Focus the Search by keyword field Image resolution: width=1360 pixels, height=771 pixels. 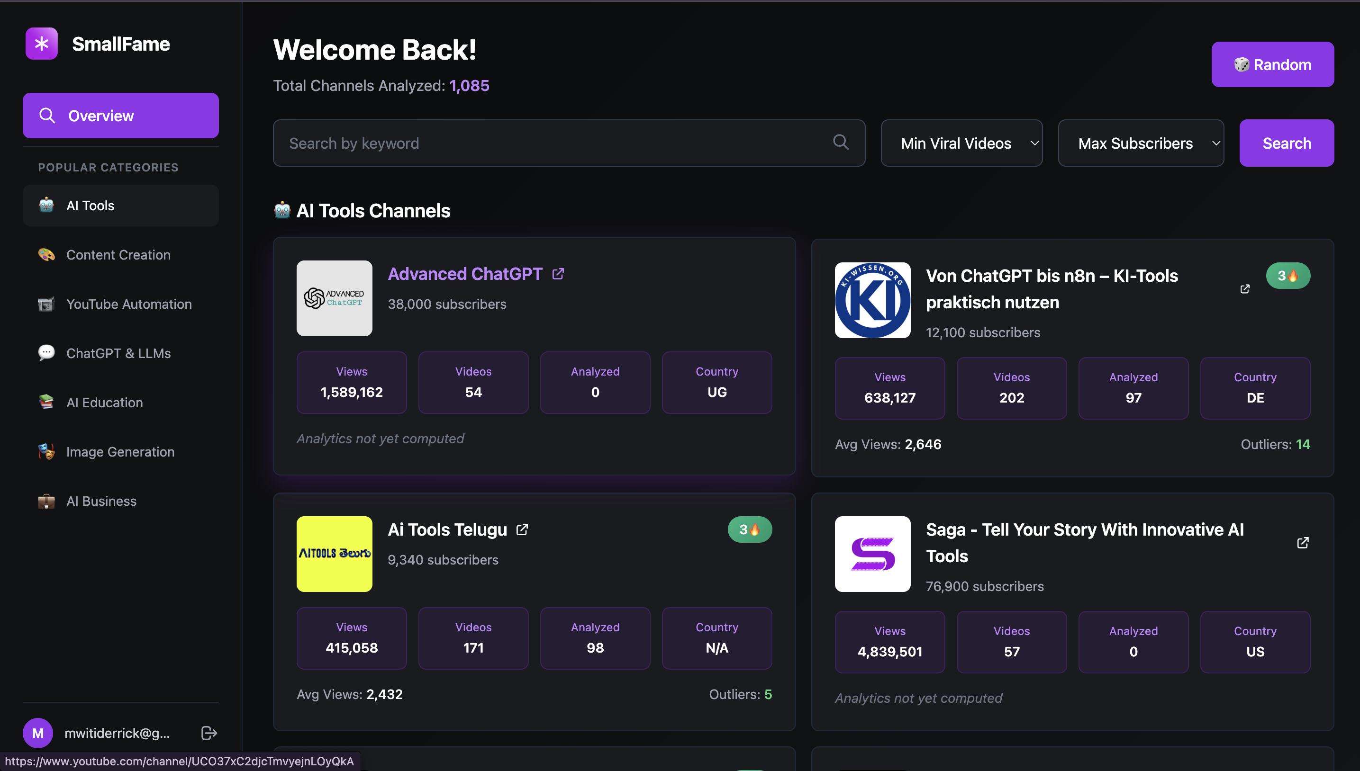(x=556, y=143)
